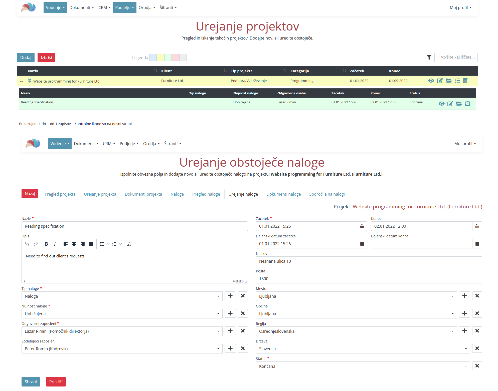Delete project with trash icon
498x391 pixels.
coord(465,81)
